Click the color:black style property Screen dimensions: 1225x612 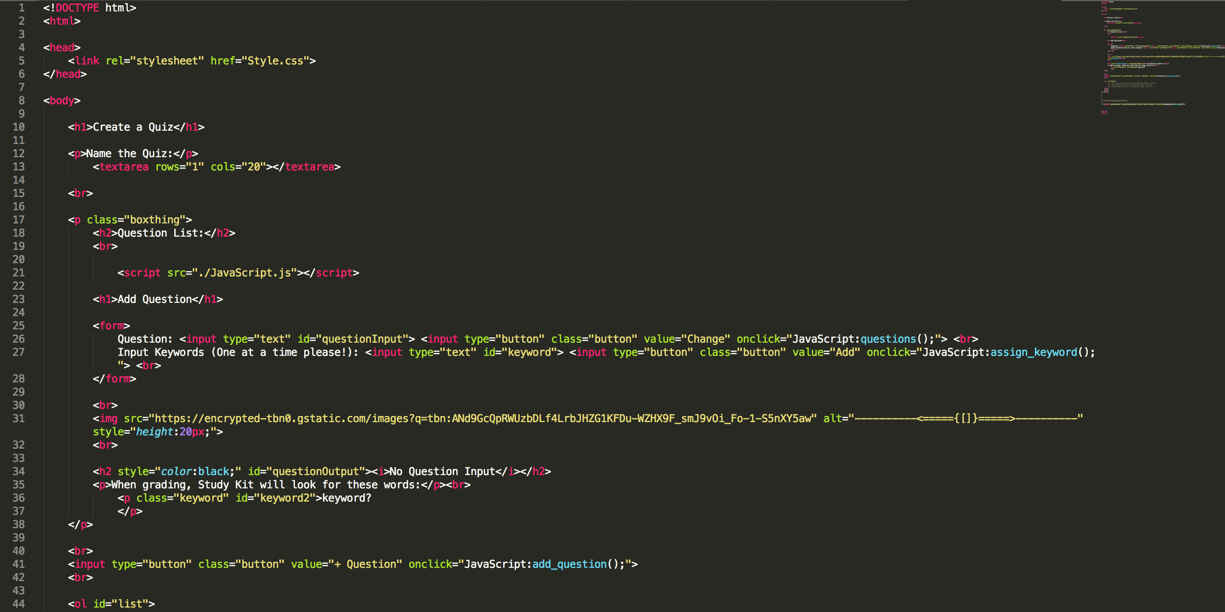tap(195, 472)
